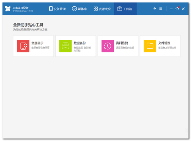The height and width of the screenshot is (141, 191).
Task: Click the pink 资料恢复 restore clock icon
Action: coord(108,46)
